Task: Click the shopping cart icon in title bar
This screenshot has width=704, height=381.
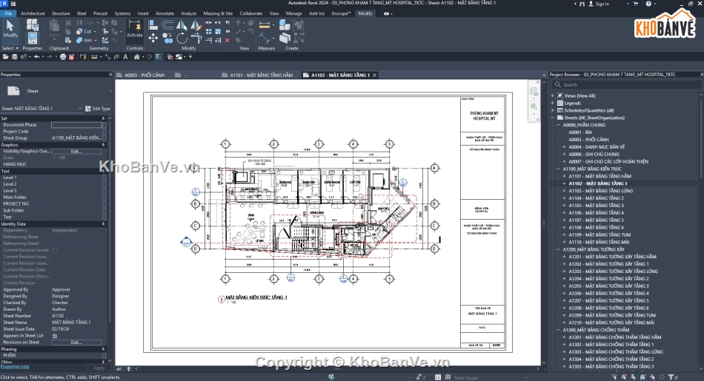Action: (635, 4)
